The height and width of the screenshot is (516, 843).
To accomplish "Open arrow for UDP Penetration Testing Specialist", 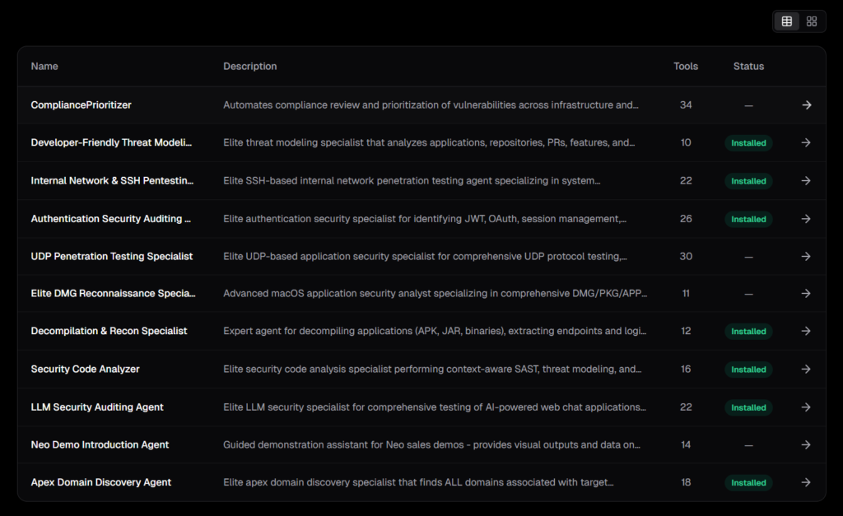I will 806,257.
